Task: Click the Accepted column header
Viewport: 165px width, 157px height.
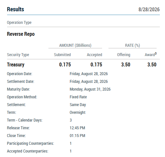Action: (95, 55)
